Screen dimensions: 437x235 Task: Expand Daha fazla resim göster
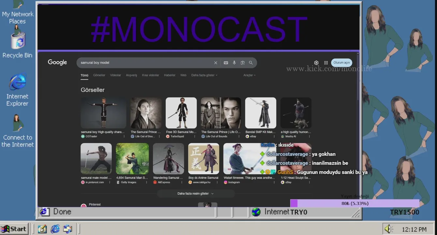196,194
